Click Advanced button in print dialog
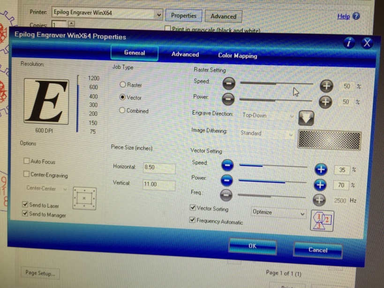This screenshot has height=288, width=384. pyautogui.click(x=223, y=16)
